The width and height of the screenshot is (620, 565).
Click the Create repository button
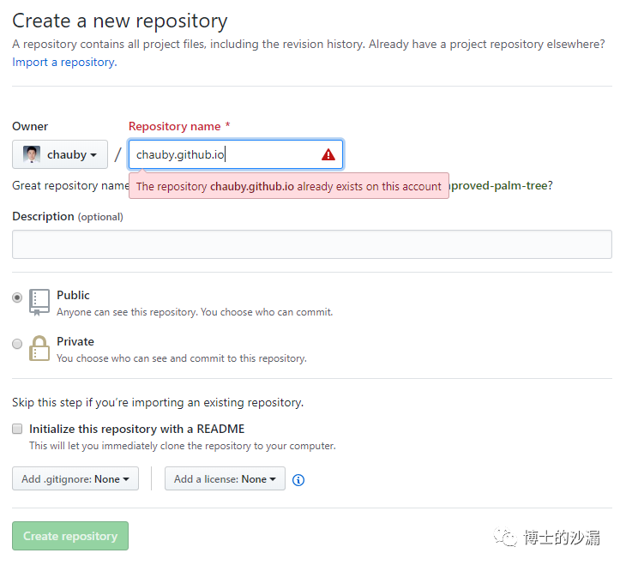[70, 536]
